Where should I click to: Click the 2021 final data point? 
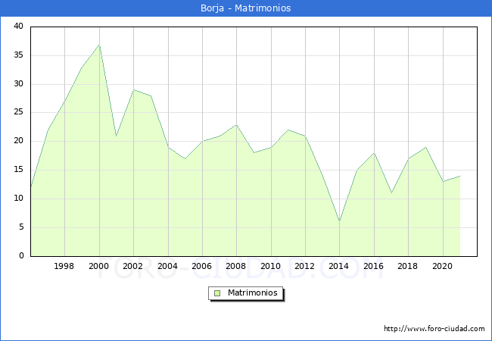[460, 176]
